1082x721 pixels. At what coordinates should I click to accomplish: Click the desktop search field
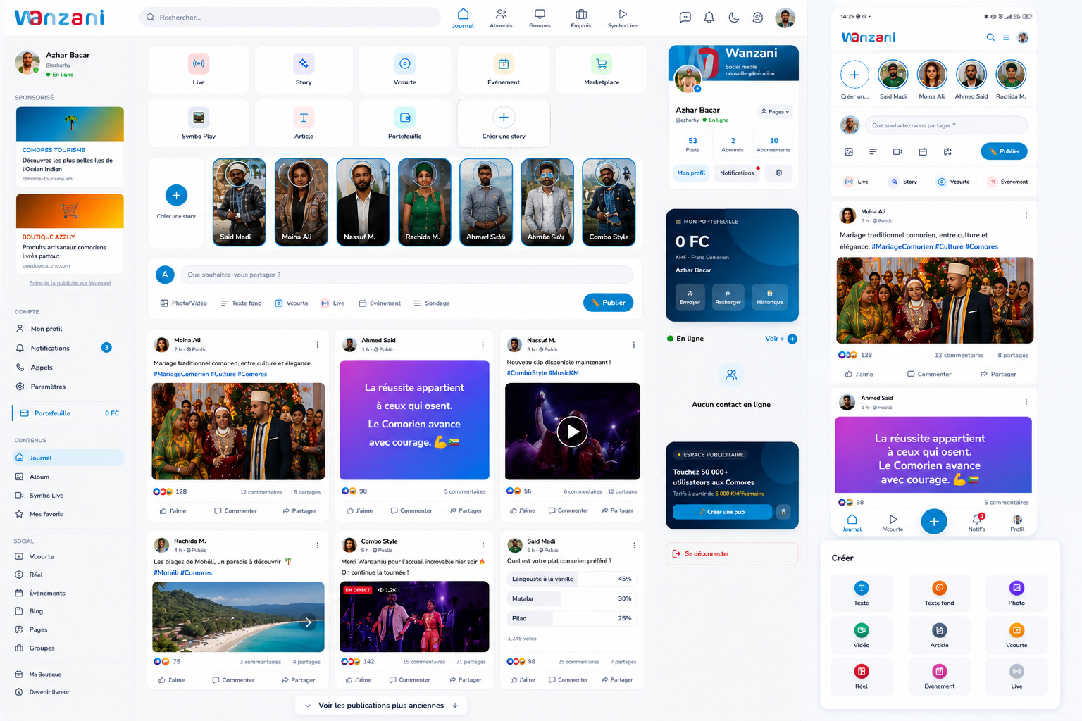(x=290, y=18)
